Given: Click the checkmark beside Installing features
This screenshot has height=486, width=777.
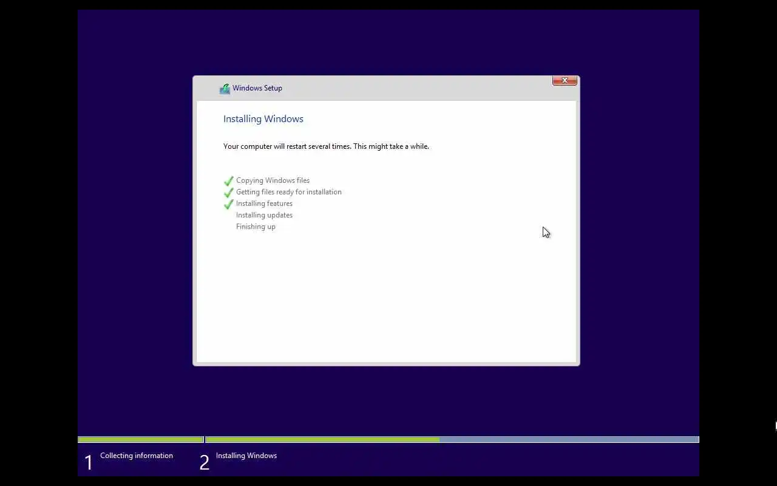Looking at the screenshot, I should coord(228,204).
